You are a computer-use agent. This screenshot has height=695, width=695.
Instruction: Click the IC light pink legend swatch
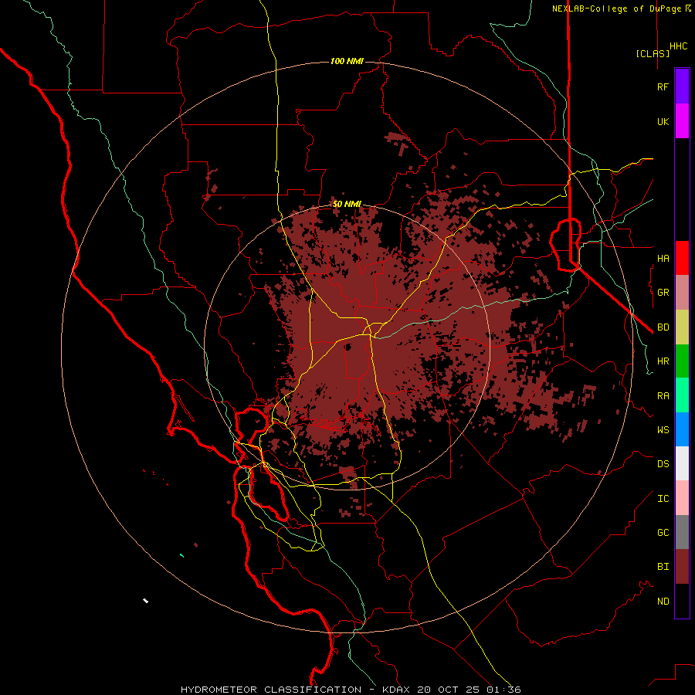[x=682, y=498]
